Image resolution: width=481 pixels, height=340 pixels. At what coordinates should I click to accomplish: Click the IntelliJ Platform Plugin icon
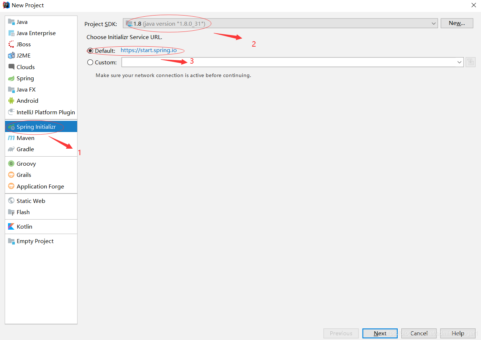click(x=11, y=112)
